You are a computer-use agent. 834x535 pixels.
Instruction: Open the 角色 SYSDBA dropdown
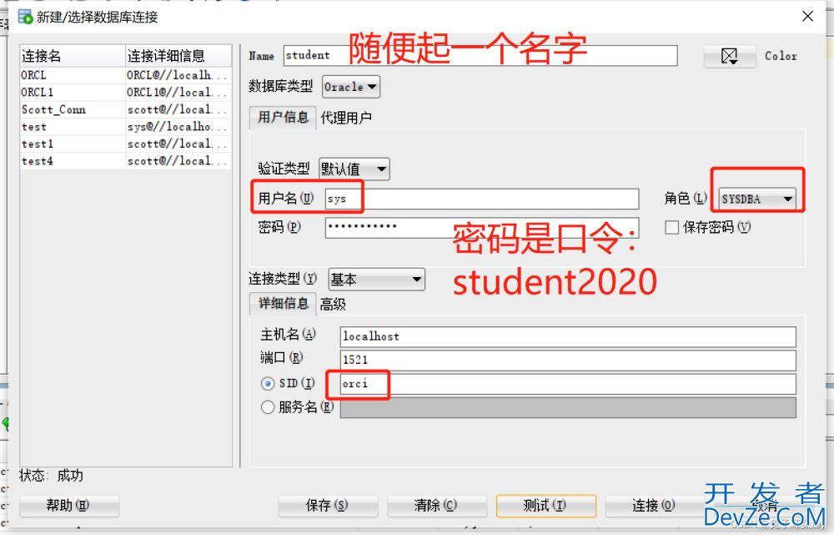pyautogui.click(x=757, y=199)
